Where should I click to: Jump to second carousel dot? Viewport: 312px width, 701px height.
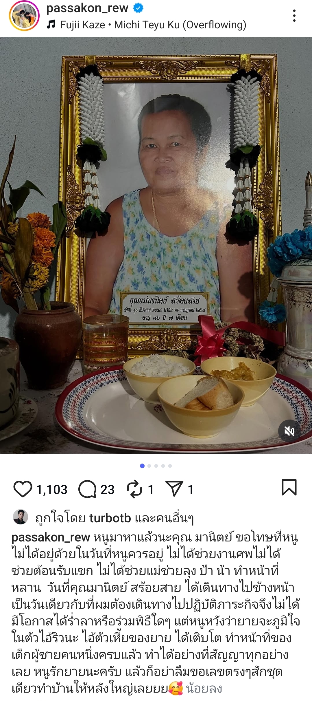pyautogui.click(x=149, y=466)
